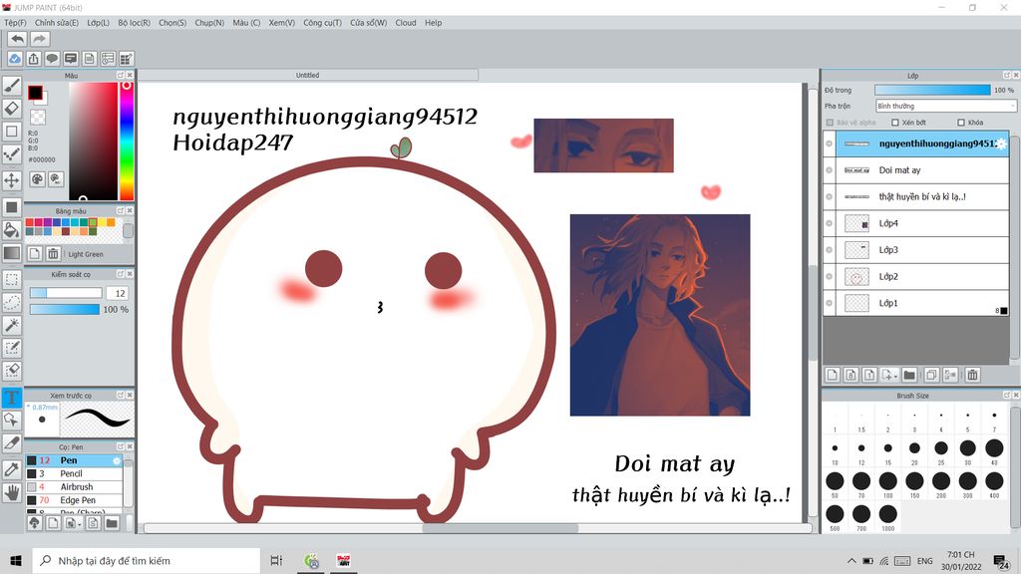This screenshot has height=574, width=1021.
Task: Click the new folder icon in the layer panel
Action: 910,375
